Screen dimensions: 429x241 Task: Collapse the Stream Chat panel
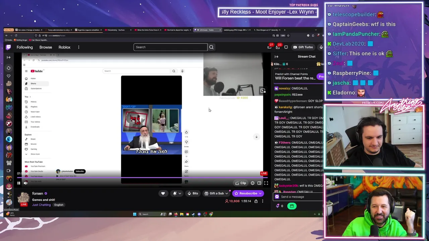coord(277,57)
